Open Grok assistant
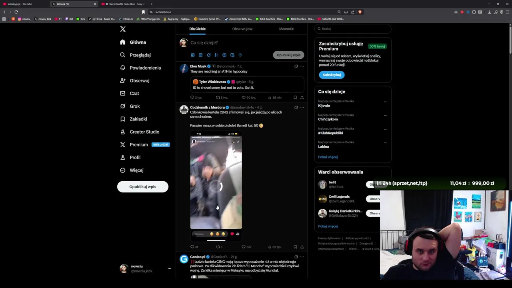 130,106
